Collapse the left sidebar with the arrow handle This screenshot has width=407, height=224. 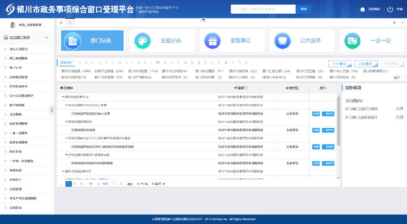(x=52, y=110)
